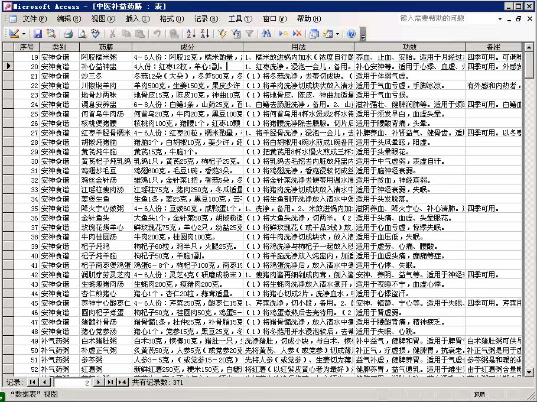
Task: Go to last record navigation button
Action: (110, 382)
